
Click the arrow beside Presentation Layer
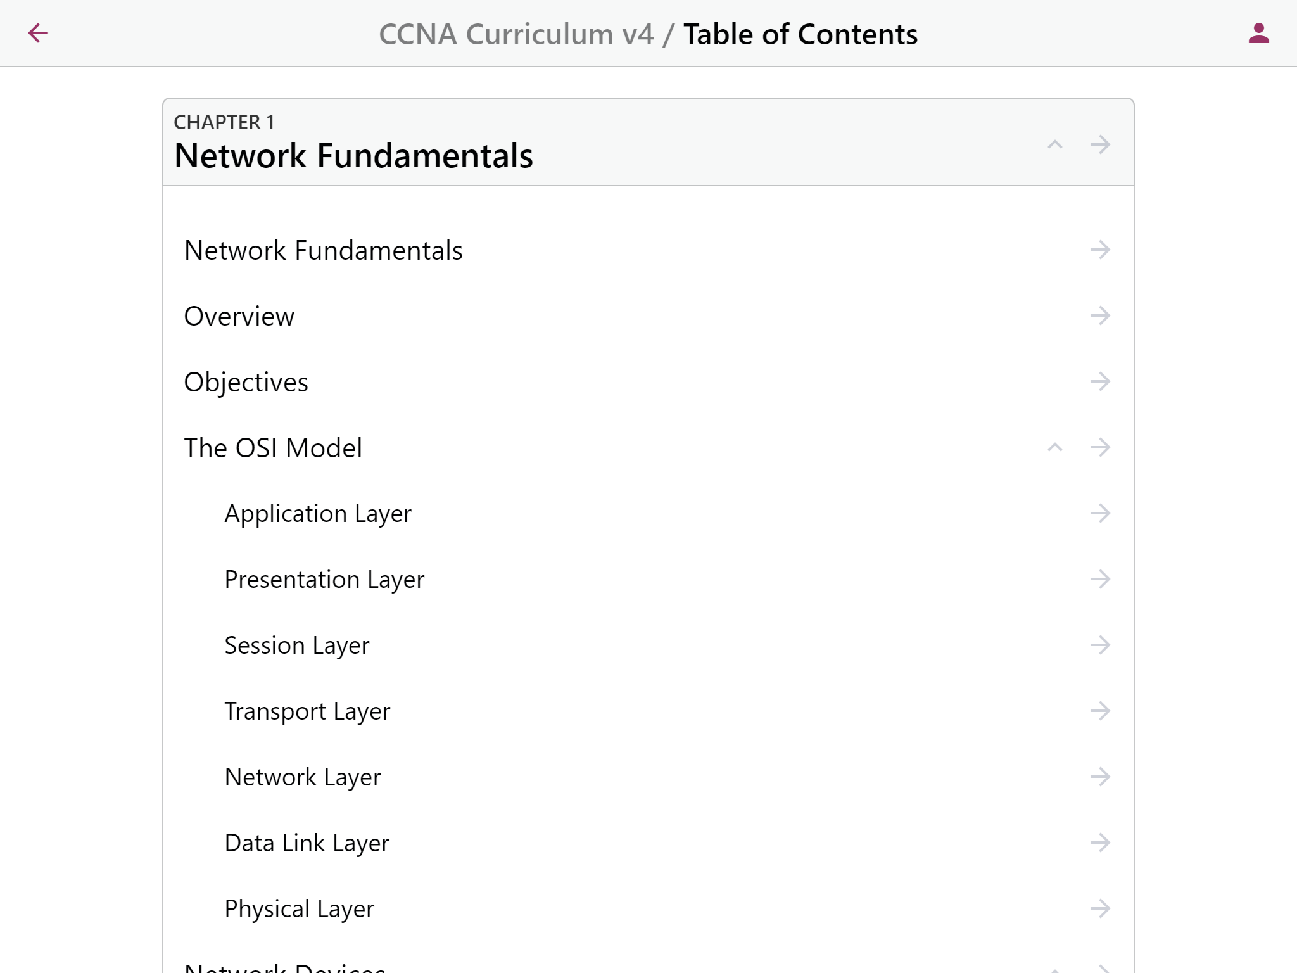(x=1100, y=579)
